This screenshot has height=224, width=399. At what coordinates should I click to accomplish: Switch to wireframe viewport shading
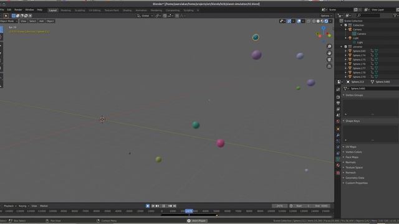[314, 21]
